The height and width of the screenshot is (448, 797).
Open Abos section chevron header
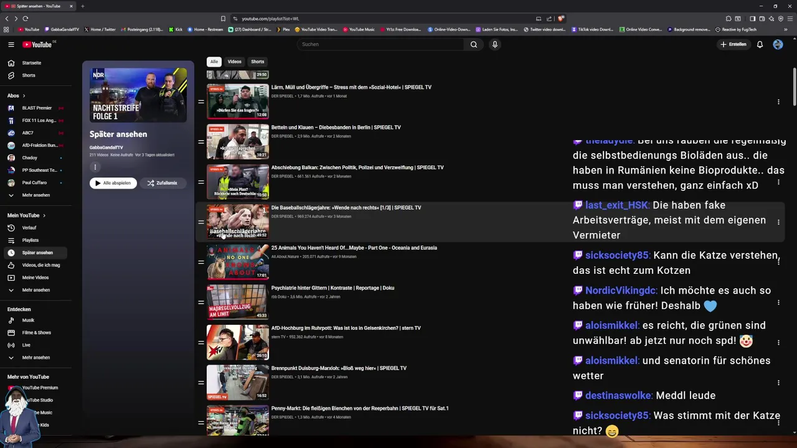tap(17, 96)
